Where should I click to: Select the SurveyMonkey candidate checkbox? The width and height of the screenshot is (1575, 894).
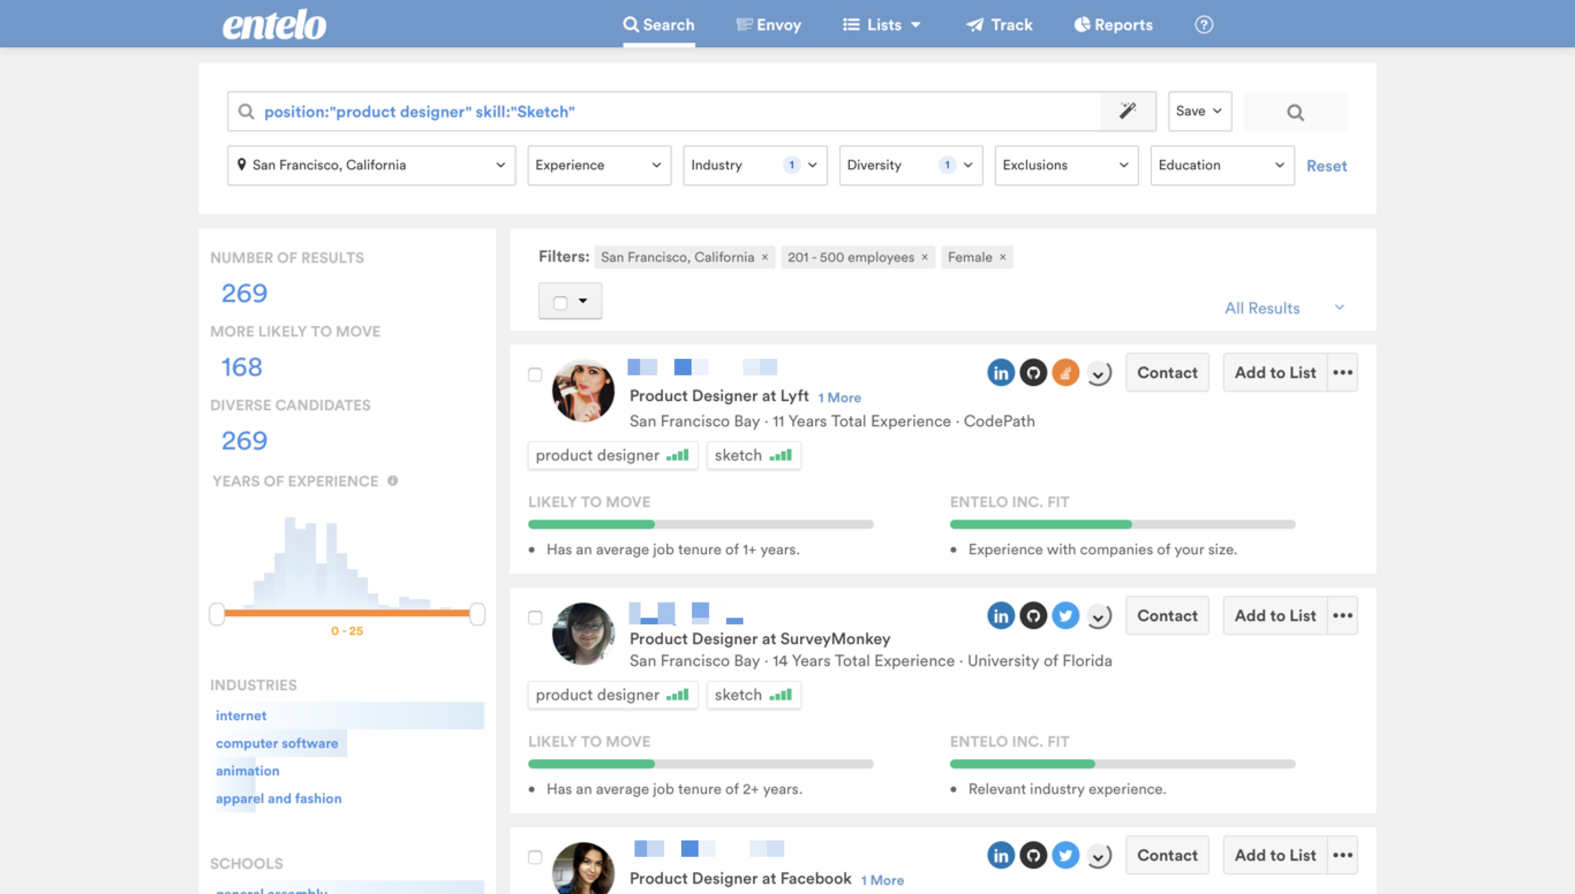[535, 618]
